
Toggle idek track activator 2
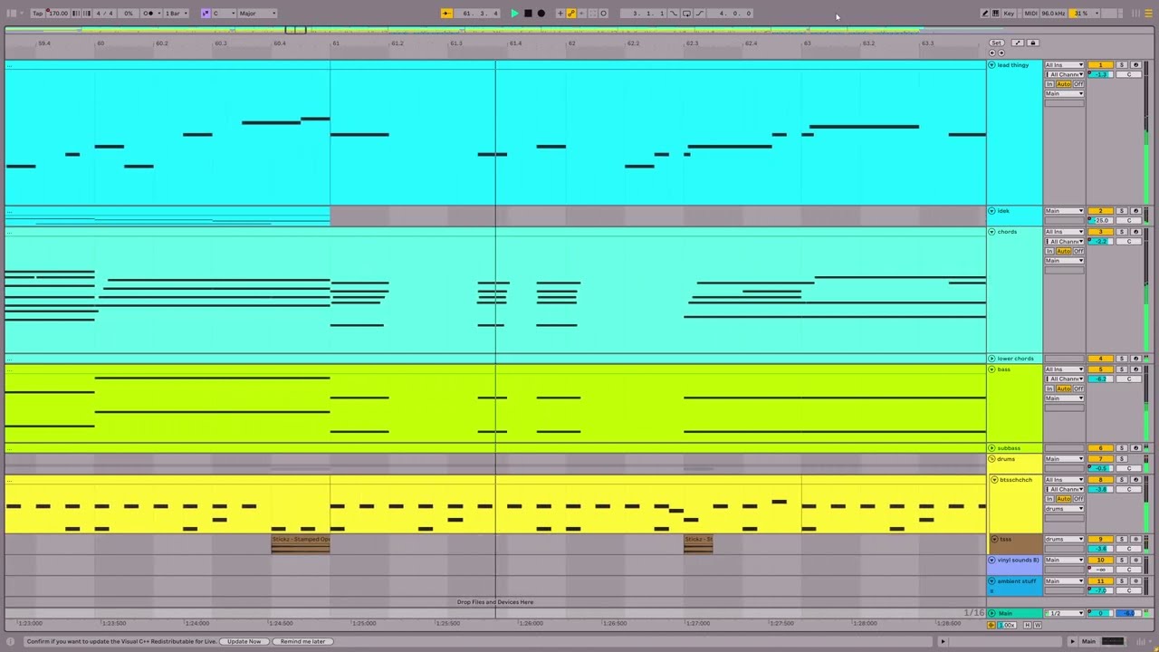point(1100,211)
